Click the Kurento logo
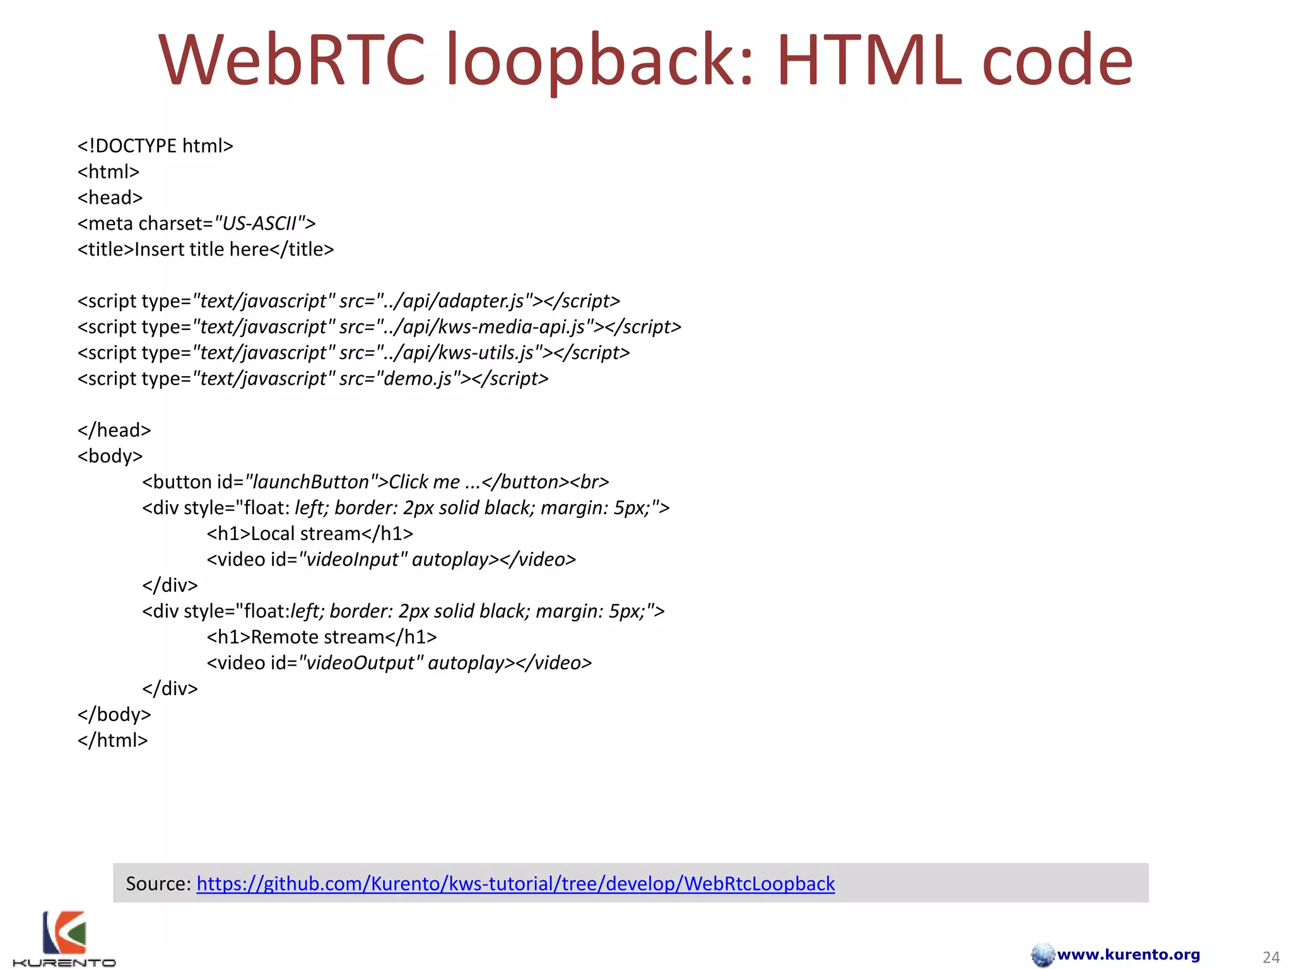 [64, 939]
